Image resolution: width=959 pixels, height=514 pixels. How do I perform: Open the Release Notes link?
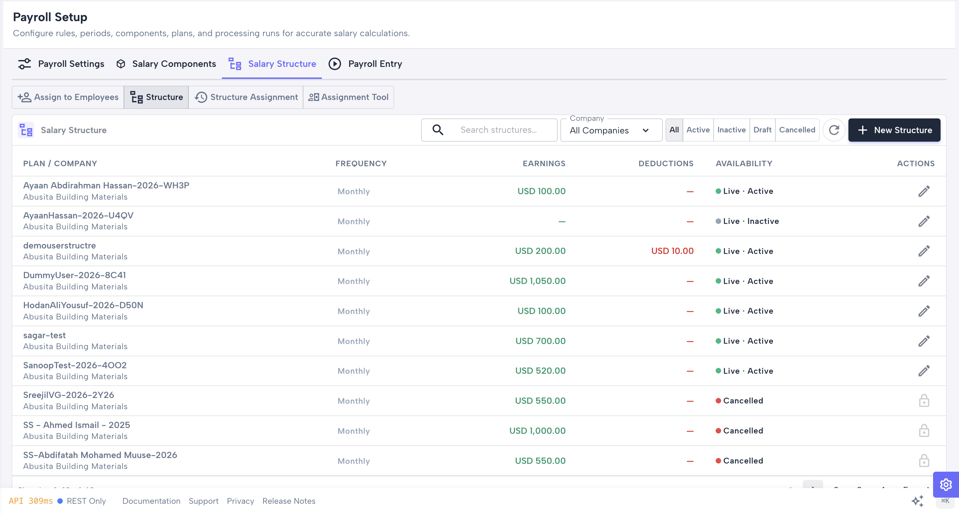288,501
